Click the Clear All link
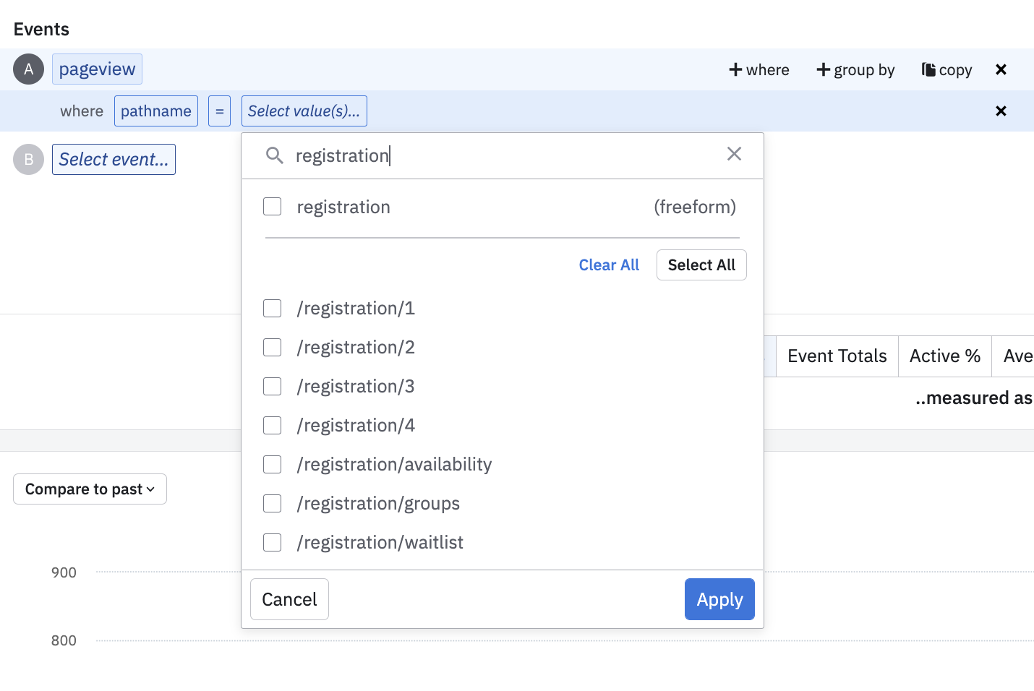Screen dimensions: 1034x691 click(x=609, y=265)
